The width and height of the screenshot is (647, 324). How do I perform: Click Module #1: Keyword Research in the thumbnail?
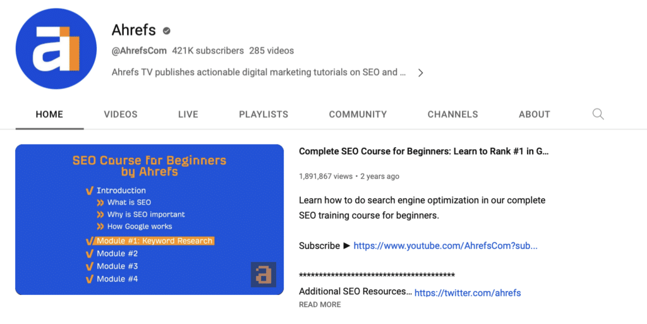tap(154, 241)
